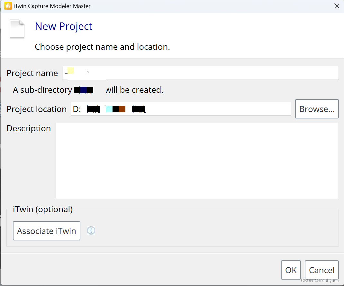Click the 'iTwin Capture Modeler Master' title
344x286 pixels.
[x=52, y=6]
